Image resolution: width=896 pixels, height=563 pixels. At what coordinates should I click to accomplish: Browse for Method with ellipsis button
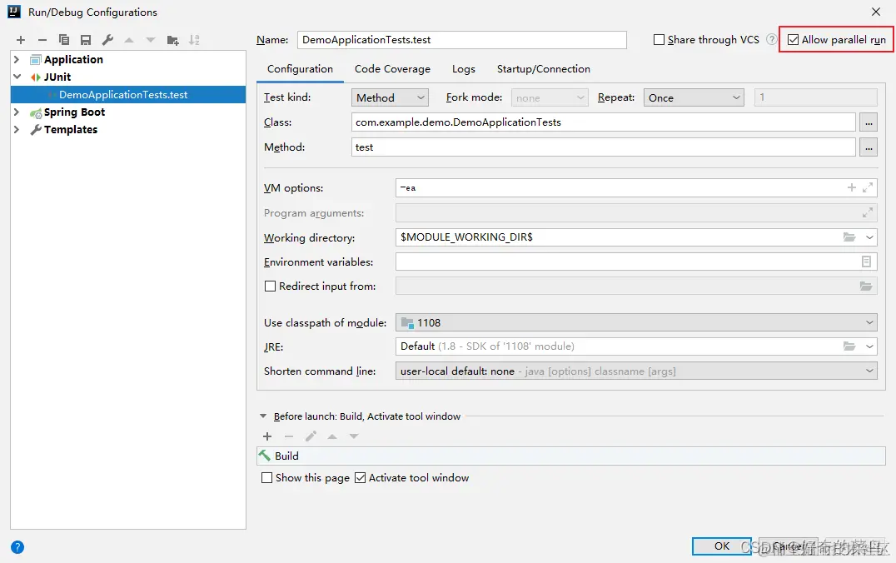tap(869, 147)
